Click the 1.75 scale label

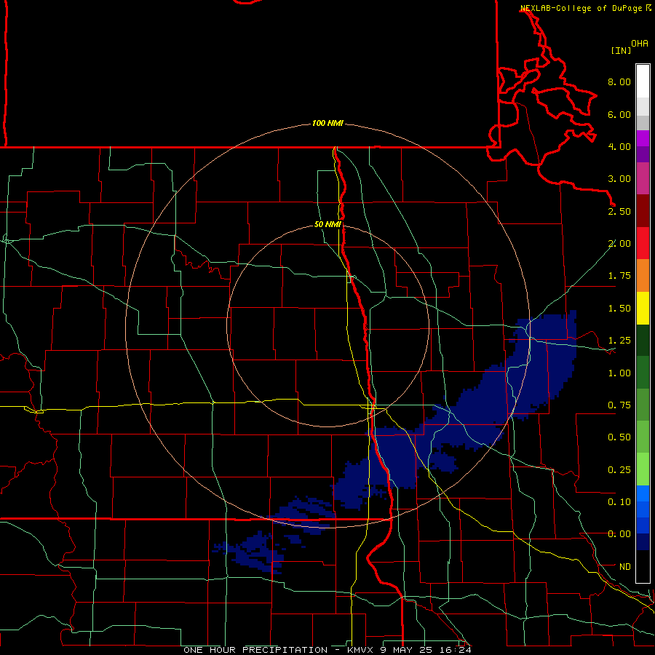point(619,276)
